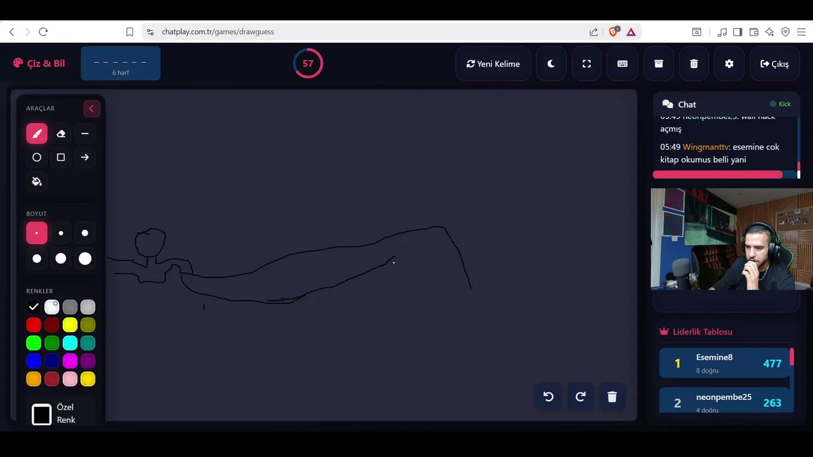Pick the magenta color swatch
The image size is (813, 457).
tap(70, 361)
